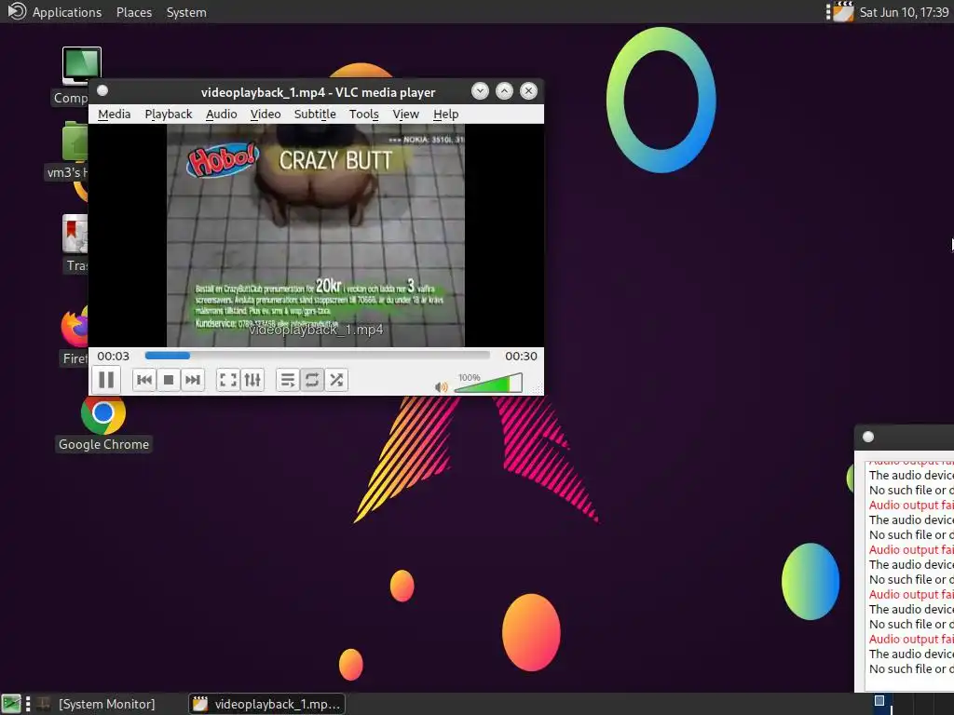The height and width of the screenshot is (715, 954).
Task: Stop playback with the stop button
Action: click(169, 380)
